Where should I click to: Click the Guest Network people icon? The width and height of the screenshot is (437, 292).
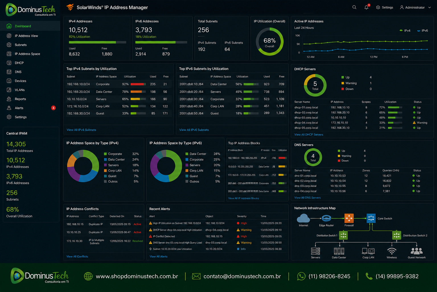click(417, 251)
